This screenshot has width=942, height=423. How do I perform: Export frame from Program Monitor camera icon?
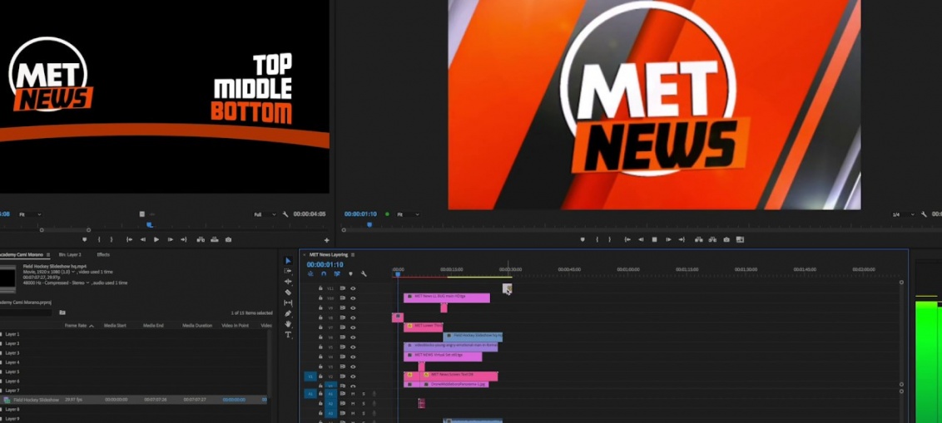pos(726,239)
